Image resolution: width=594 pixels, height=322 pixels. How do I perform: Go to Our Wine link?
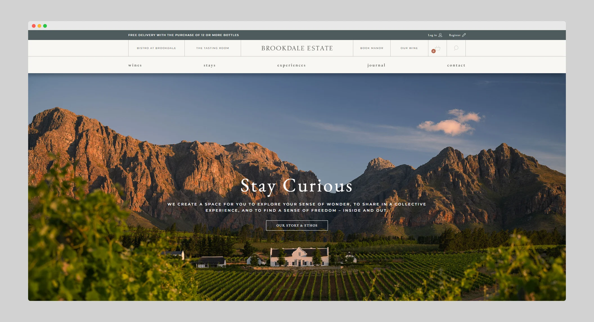(409, 48)
